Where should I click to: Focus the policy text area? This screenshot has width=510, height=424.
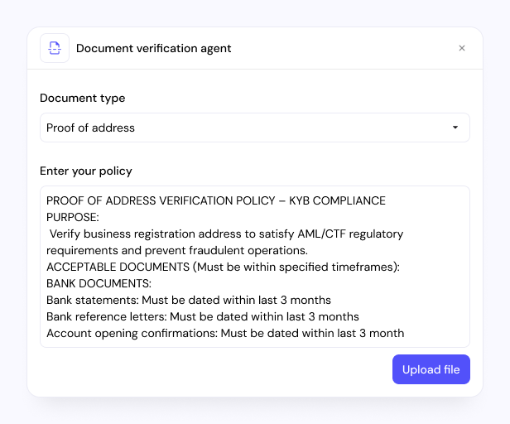coord(254,267)
